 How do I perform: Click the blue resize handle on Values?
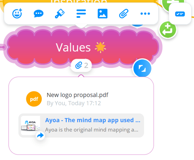tap(142, 68)
